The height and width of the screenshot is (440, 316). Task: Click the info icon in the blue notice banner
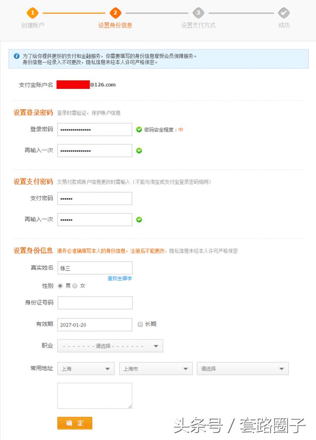(x=17, y=55)
